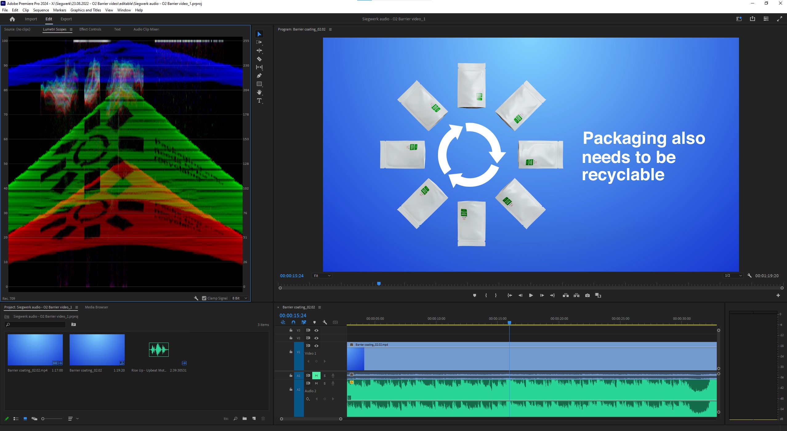Viewport: 787px width, 431px height.
Task: Toggle V3 track output eye icon
Action: 316,330
